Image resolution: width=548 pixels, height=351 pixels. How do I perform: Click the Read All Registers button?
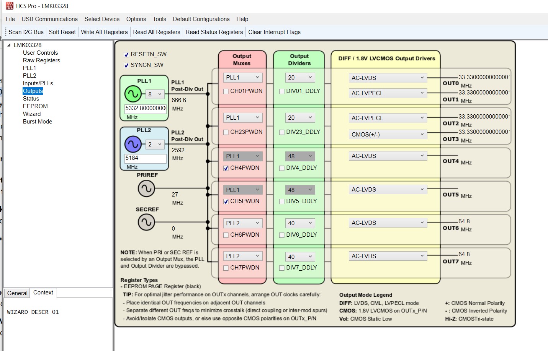click(157, 32)
